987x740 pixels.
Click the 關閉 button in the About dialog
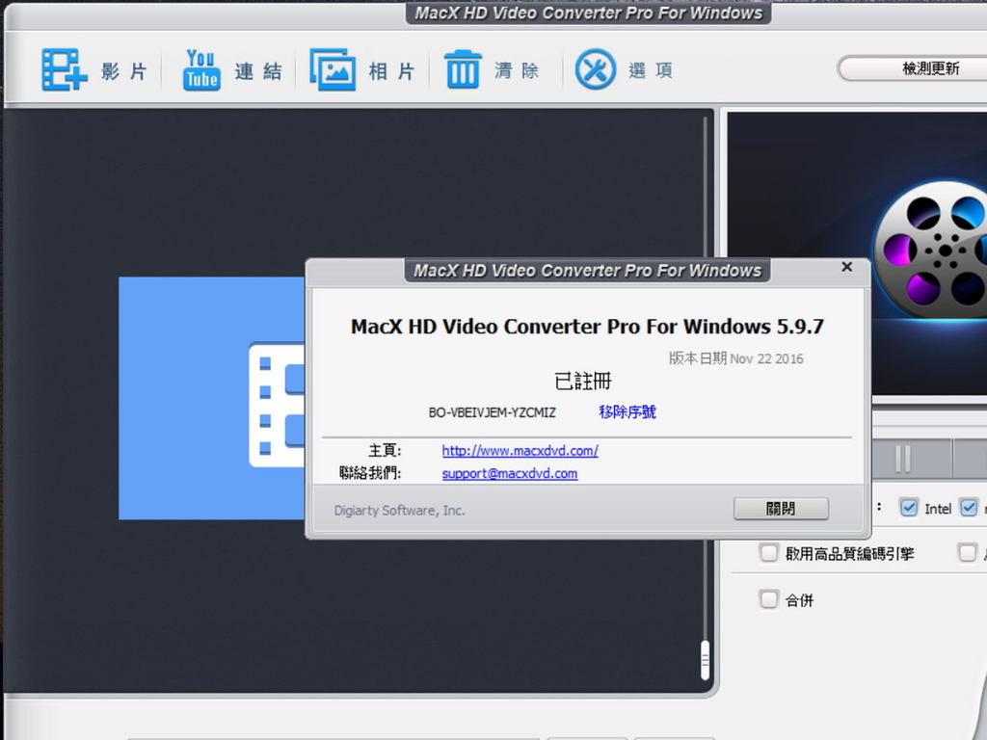pos(781,508)
